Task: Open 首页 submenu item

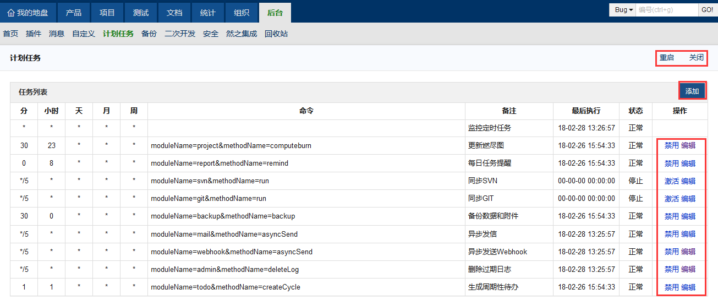Action: [10, 34]
